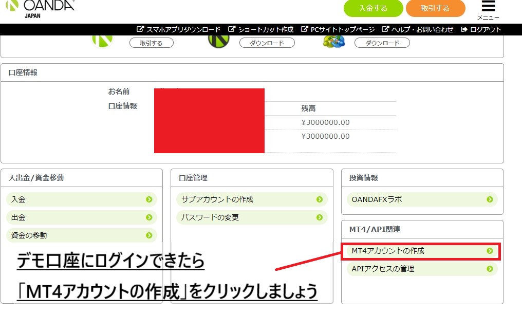Click the green arrow icon on 資金の移動 row

tap(149, 235)
